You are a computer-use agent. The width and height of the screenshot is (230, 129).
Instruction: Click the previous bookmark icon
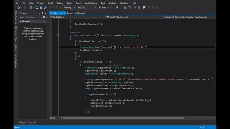tap(148, 8)
